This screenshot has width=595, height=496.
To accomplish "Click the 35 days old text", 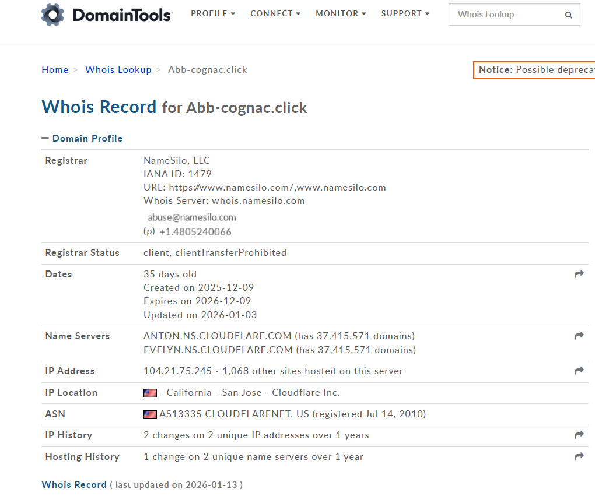I will click(170, 274).
